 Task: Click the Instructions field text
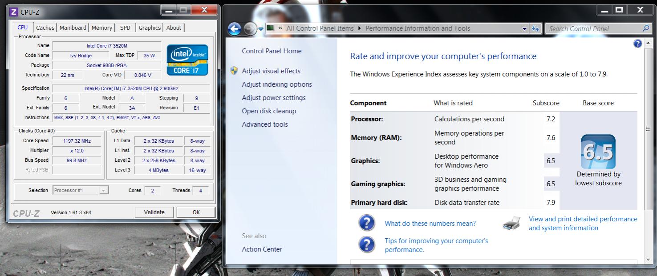pyautogui.click(x=131, y=117)
